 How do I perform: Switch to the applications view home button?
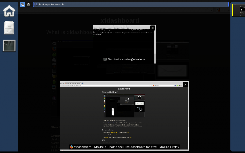coord(29,4)
